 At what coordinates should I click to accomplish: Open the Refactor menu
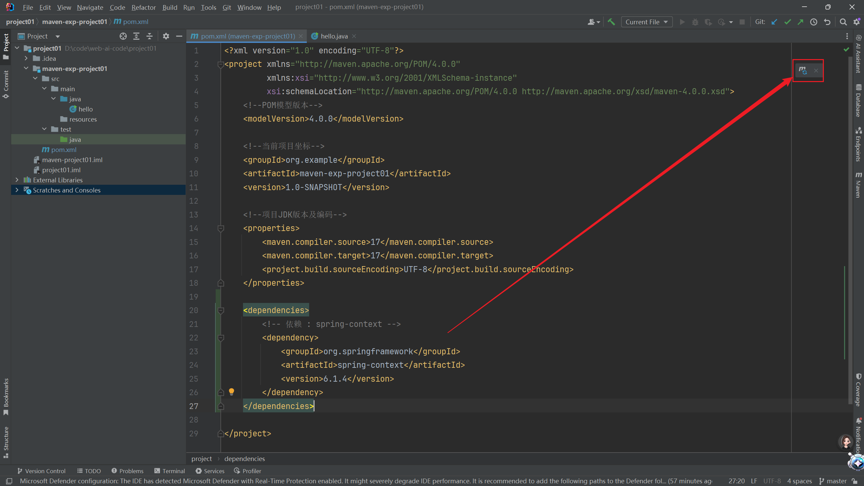pos(143,7)
